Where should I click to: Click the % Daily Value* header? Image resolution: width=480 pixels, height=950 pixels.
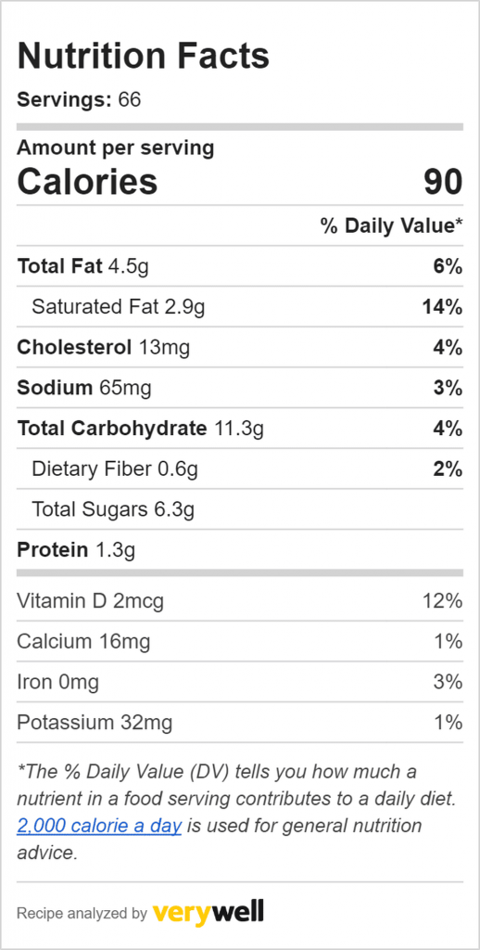392,226
